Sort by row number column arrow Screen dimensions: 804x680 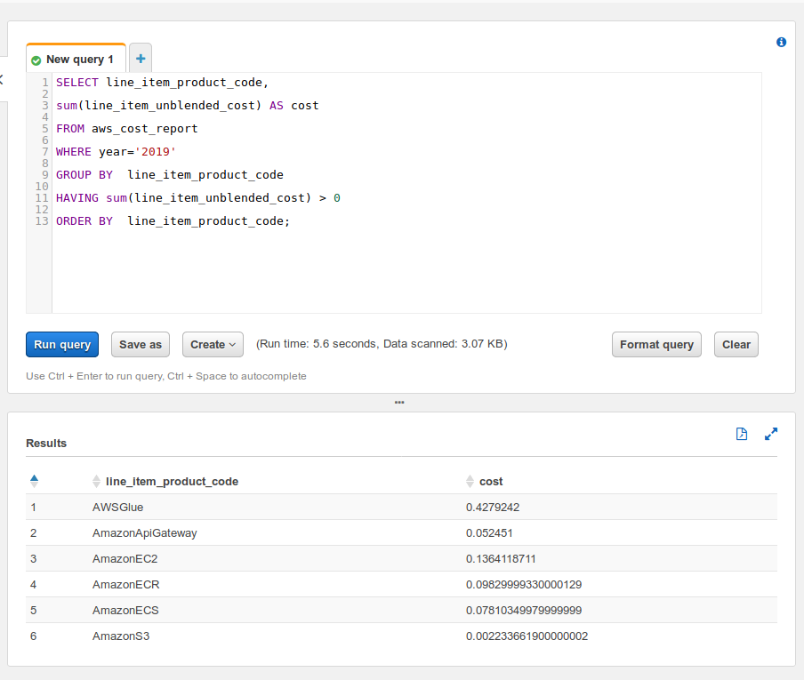point(35,481)
